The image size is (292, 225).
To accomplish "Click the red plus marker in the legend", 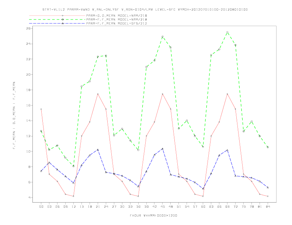I will point(63,15).
